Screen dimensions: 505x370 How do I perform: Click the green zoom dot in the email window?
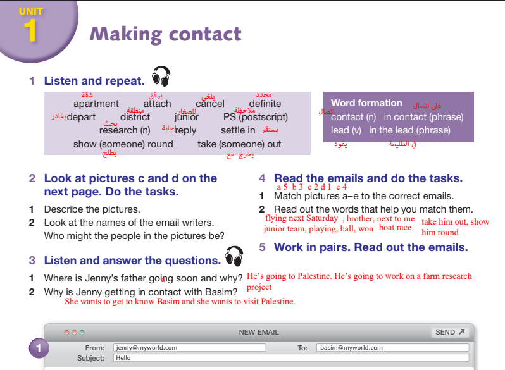(x=82, y=332)
